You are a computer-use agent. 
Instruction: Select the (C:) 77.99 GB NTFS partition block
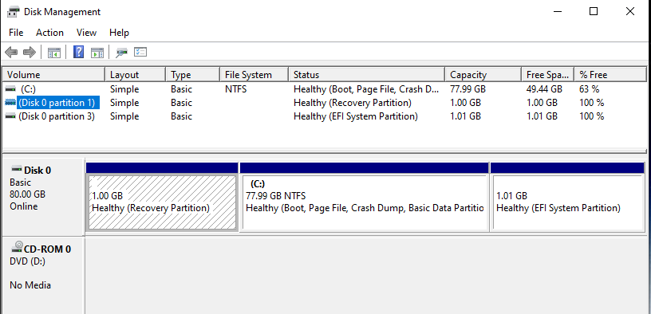364,197
